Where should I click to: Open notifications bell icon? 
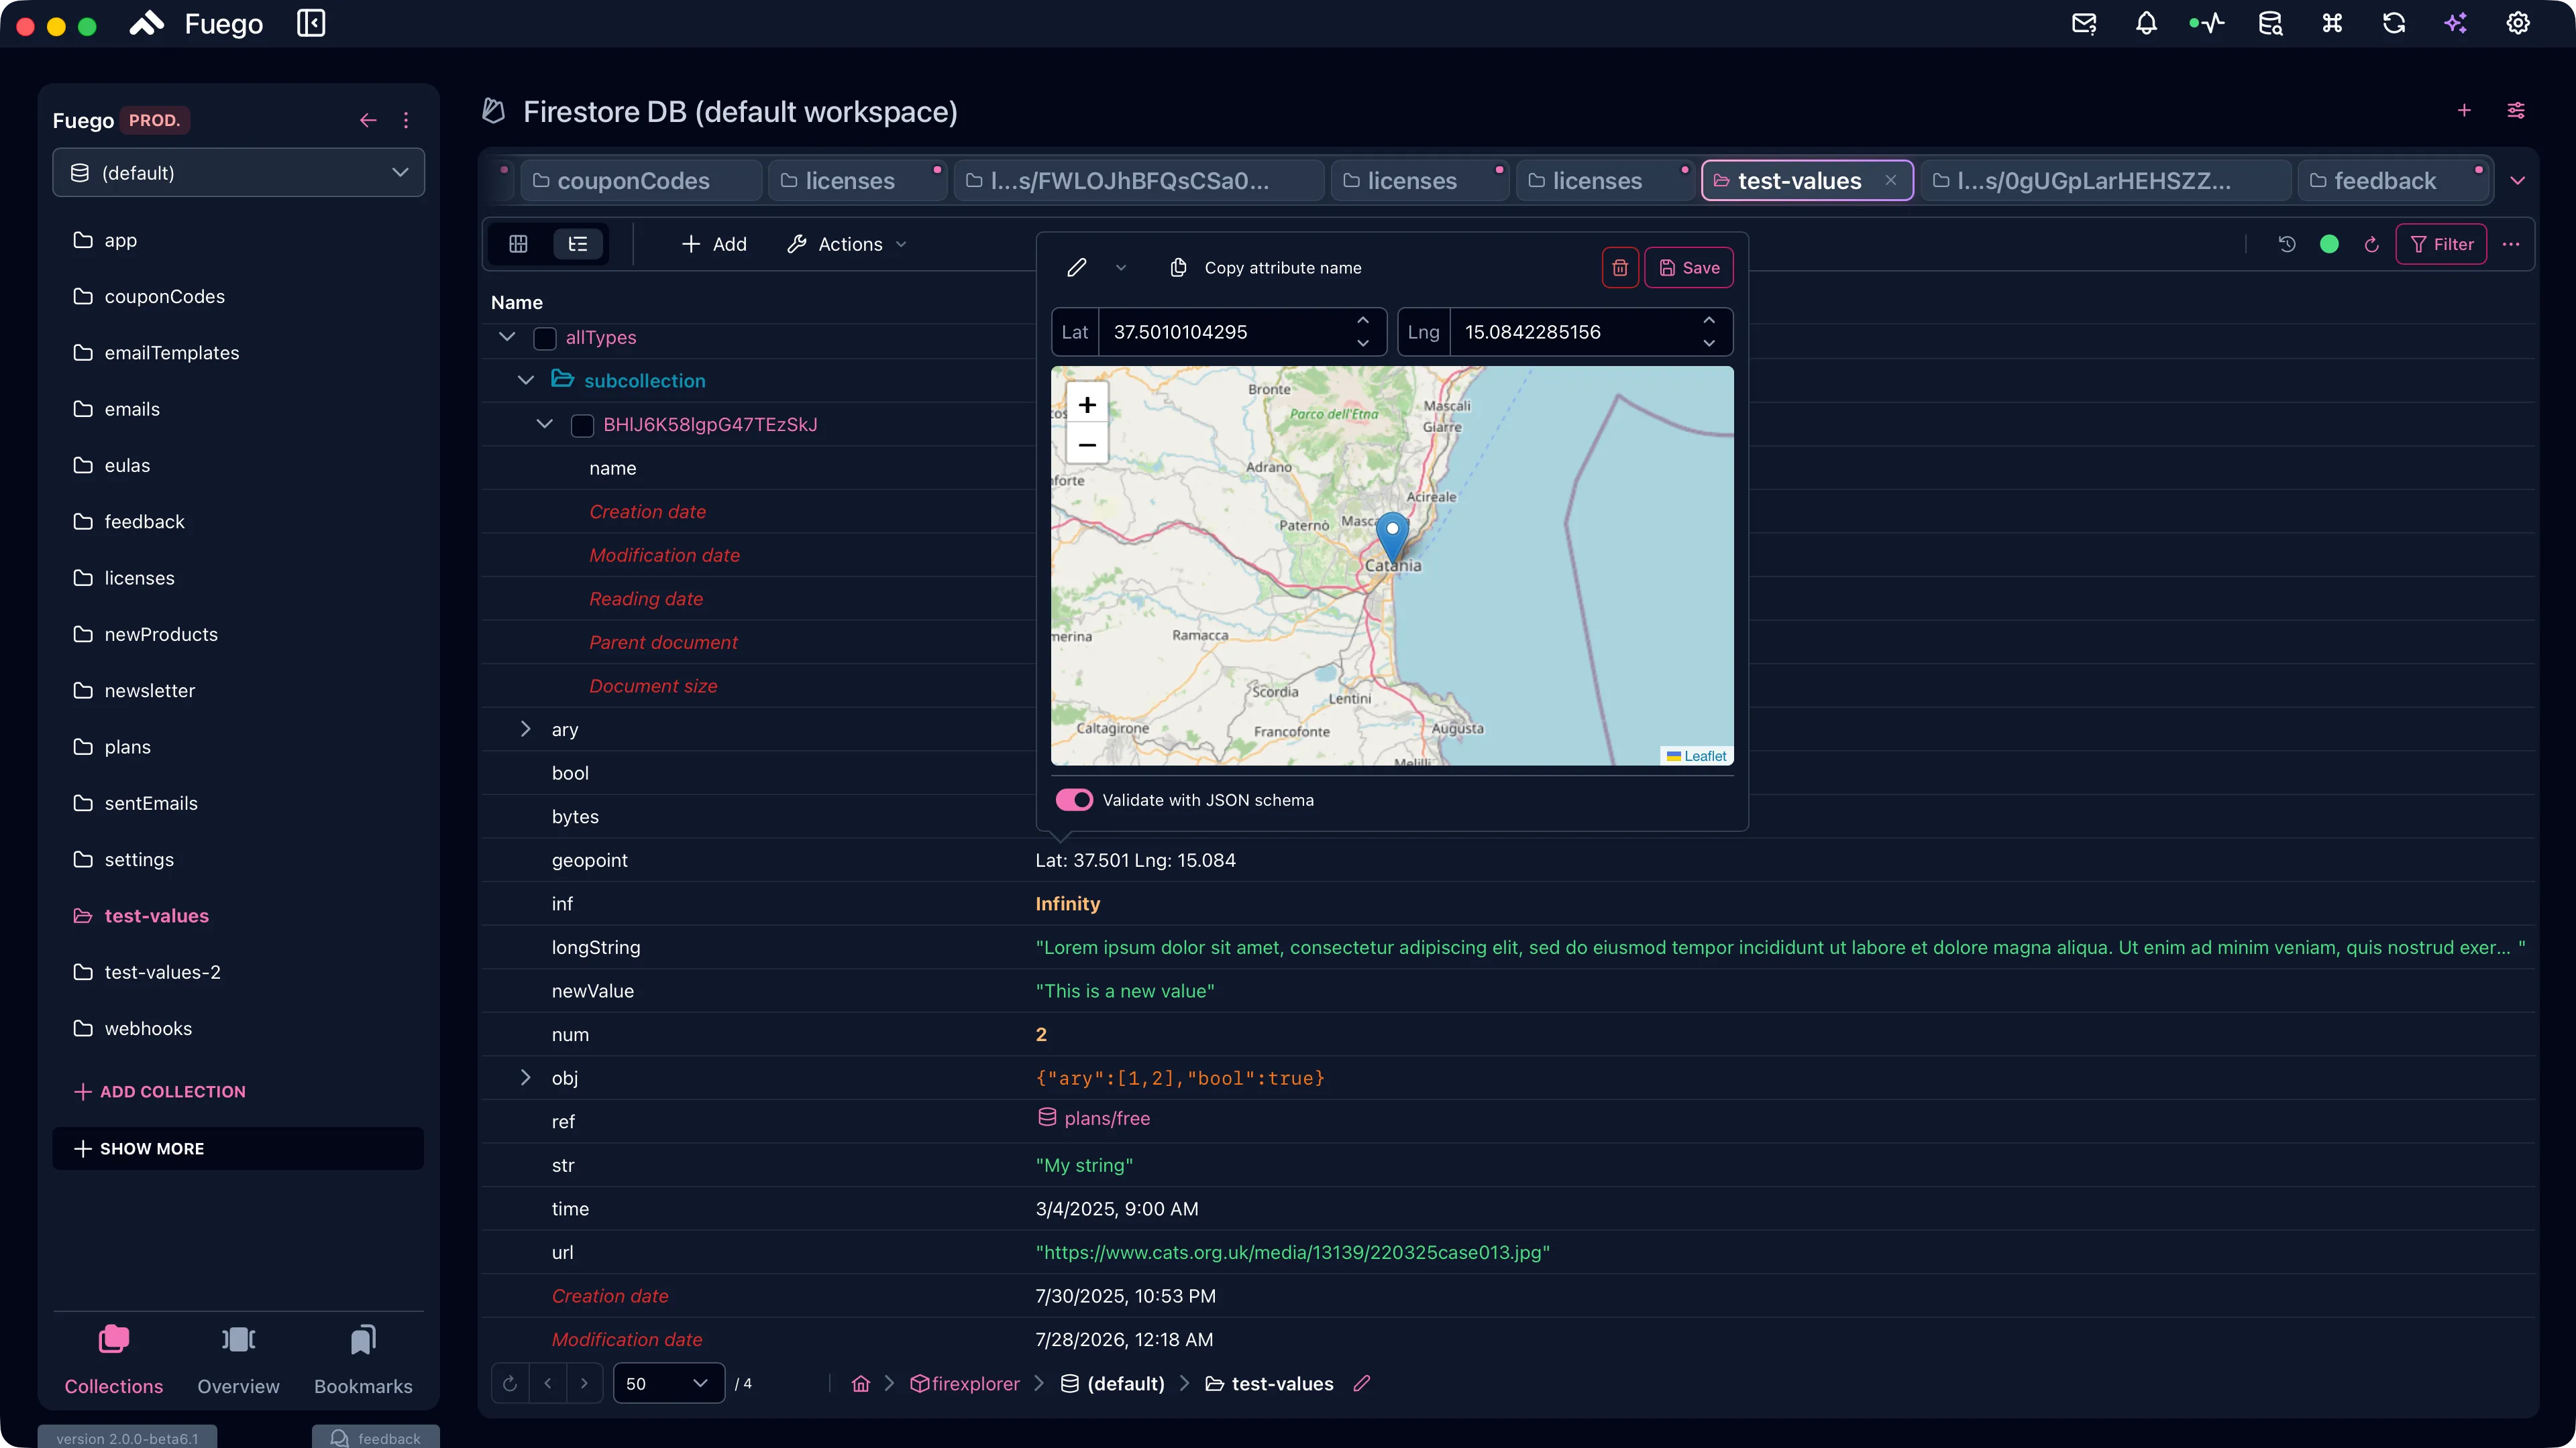click(2146, 23)
